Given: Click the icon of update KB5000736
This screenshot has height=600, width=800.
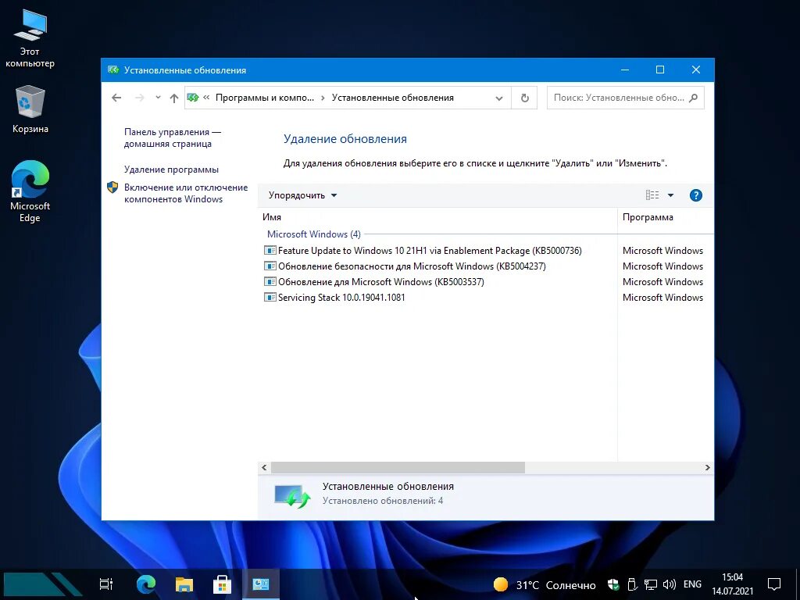Looking at the screenshot, I should tap(270, 251).
